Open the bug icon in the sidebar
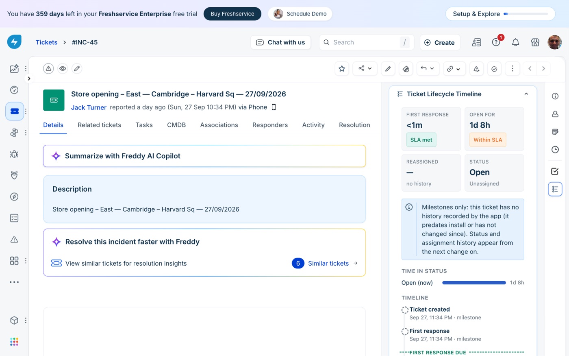Viewport: 569px width, 356px height. point(14,154)
